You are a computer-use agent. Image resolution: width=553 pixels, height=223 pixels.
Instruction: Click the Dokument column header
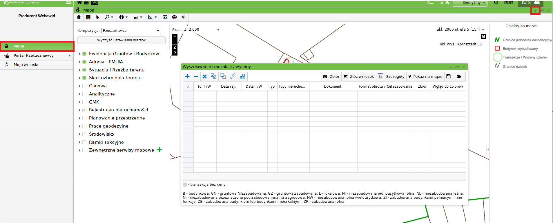click(333, 86)
